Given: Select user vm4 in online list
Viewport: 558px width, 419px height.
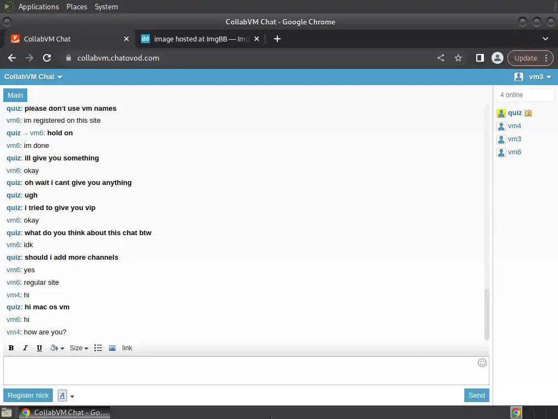Looking at the screenshot, I should coord(514,126).
